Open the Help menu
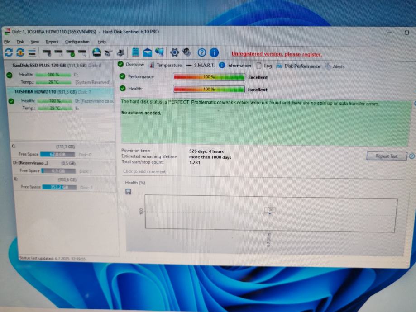Screen dimensions: 416x312 click(101, 42)
